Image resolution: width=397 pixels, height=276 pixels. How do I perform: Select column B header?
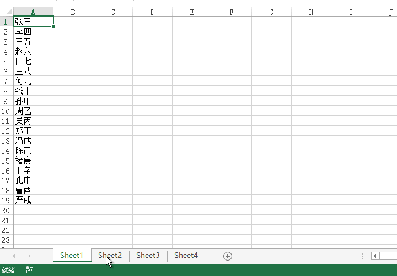click(73, 12)
